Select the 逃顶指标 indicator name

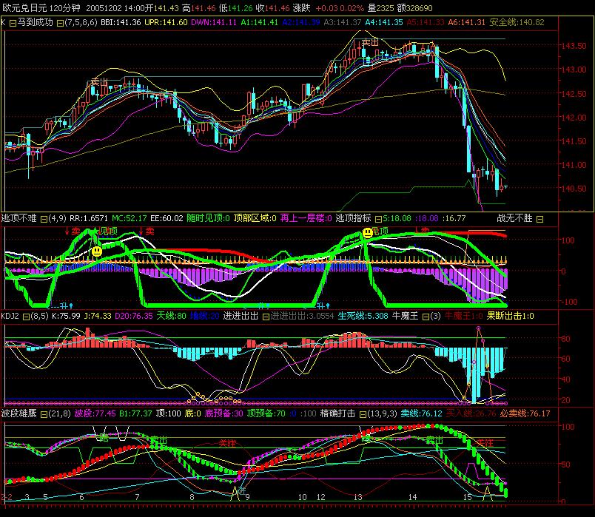coord(354,218)
